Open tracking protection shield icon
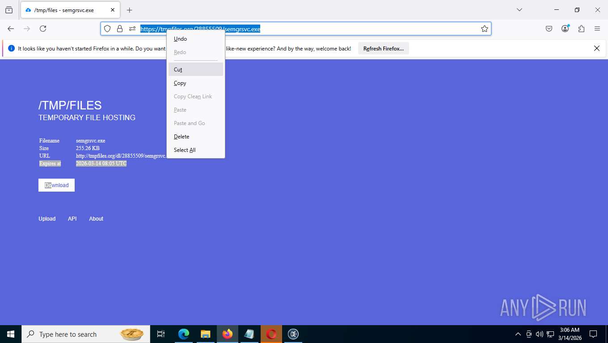This screenshot has height=343, width=608. [x=107, y=29]
